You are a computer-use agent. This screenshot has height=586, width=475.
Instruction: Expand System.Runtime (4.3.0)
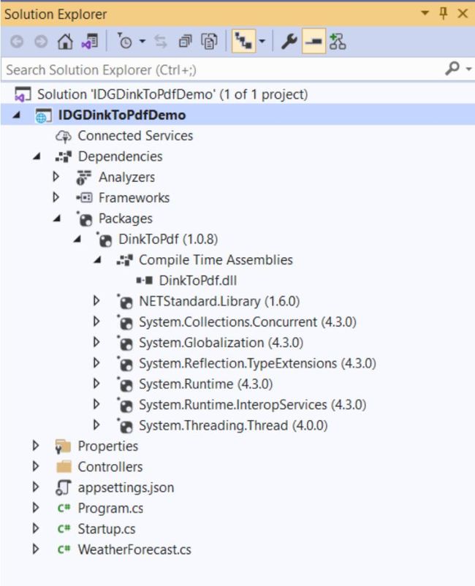pos(96,384)
